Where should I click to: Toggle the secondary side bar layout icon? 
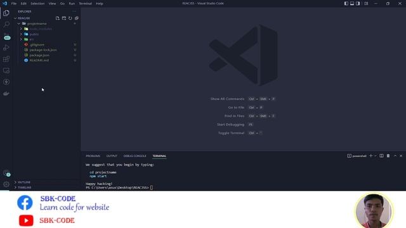(358, 3)
